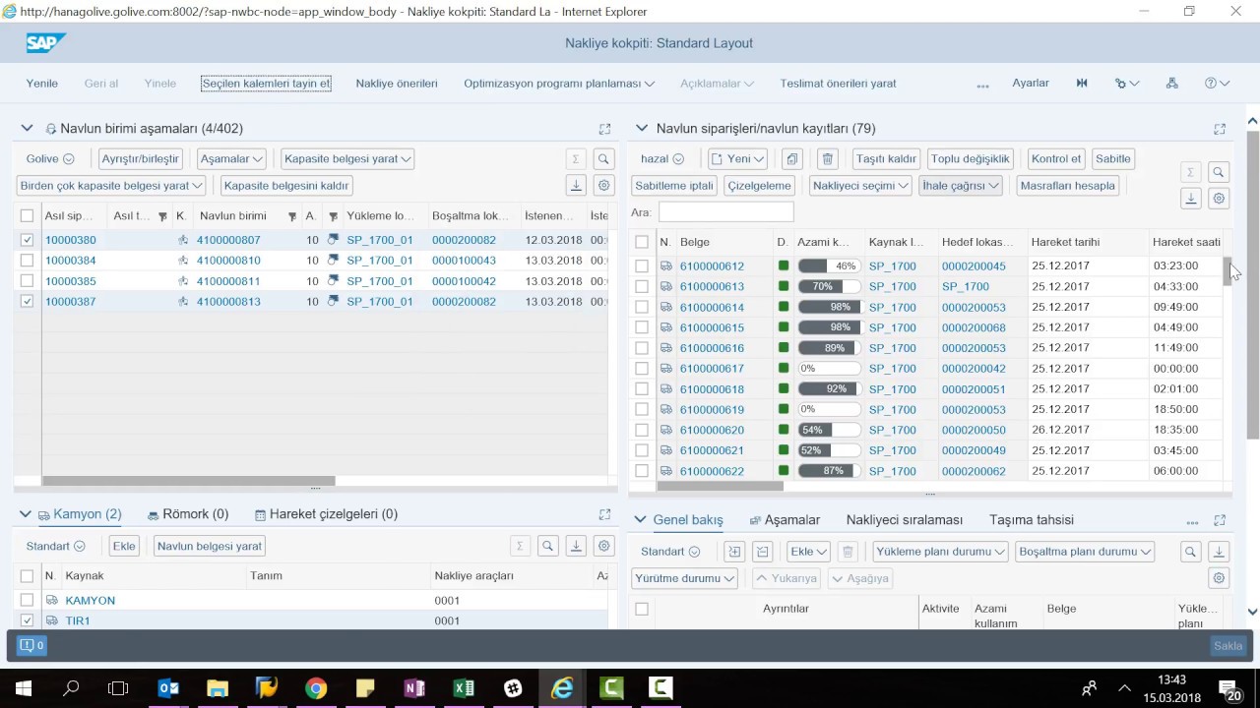Open Aşamalar dropdown button

click(231, 158)
